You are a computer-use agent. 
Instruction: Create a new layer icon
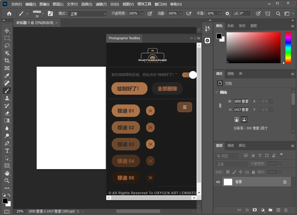click(x=278, y=210)
